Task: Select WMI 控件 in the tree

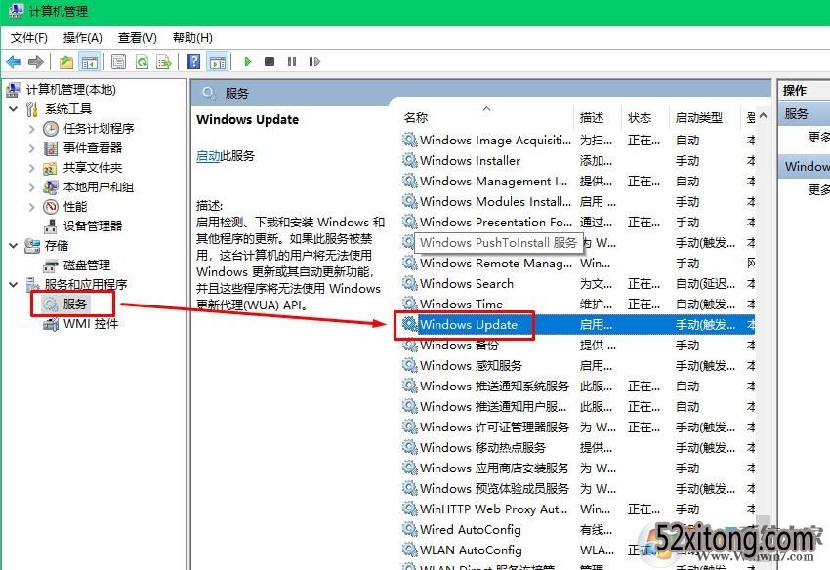Action: click(91, 323)
